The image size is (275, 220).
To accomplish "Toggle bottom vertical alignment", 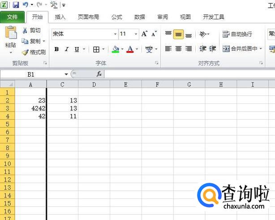I will 189,35.
